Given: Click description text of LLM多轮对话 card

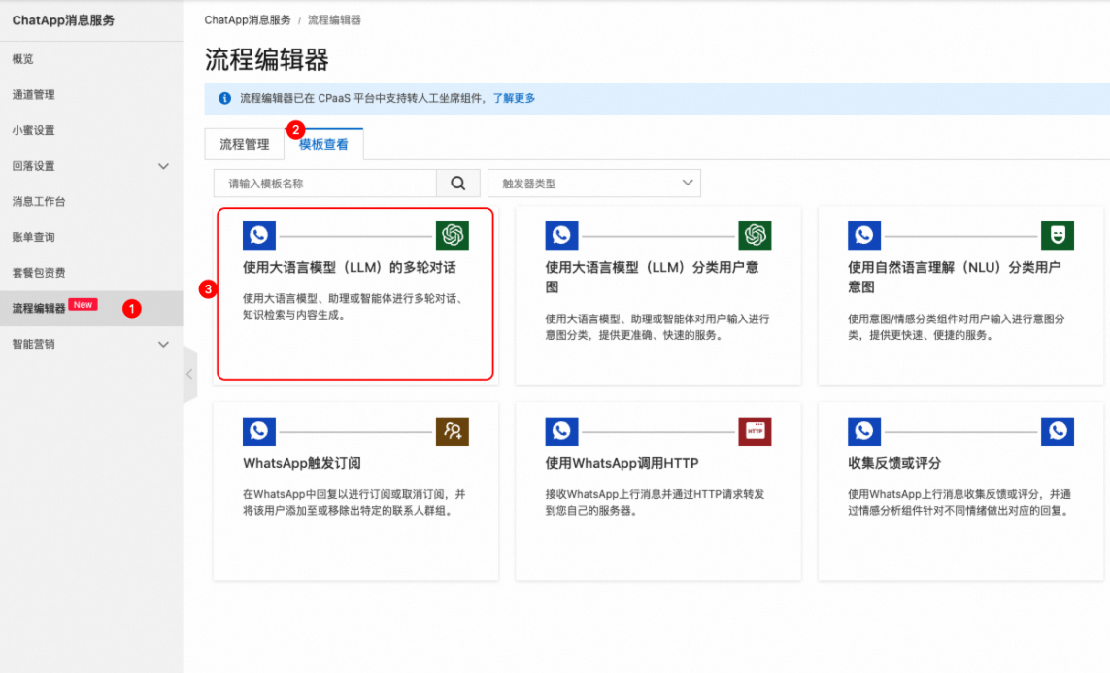Looking at the screenshot, I should (354, 307).
